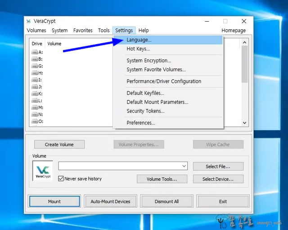Viewport: 288px width, 230px height.
Task: Minimize the VeraCrypt window
Action: [x=207, y=21]
